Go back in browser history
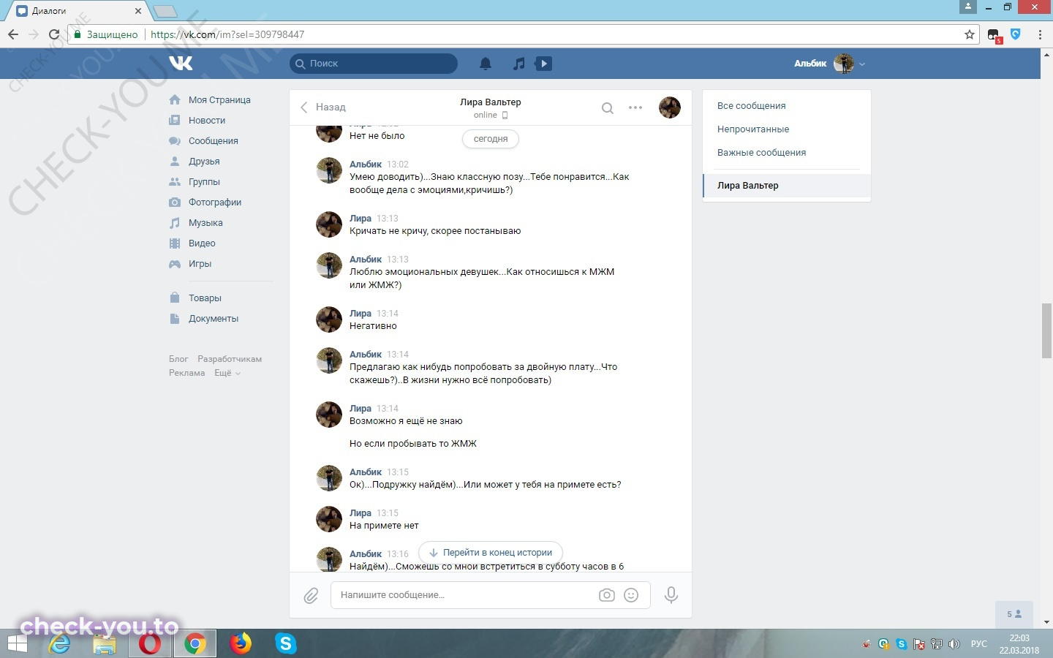Viewport: 1053px width, 658px height. click(13, 34)
